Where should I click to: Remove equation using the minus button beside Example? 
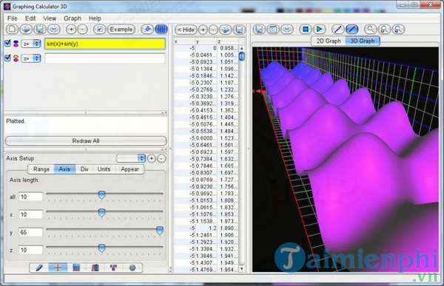(82, 29)
